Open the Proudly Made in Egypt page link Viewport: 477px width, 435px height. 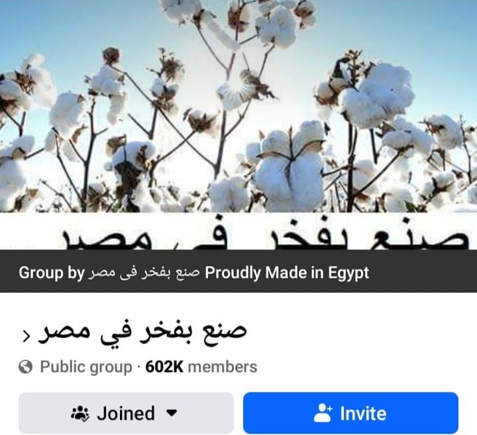point(287,273)
